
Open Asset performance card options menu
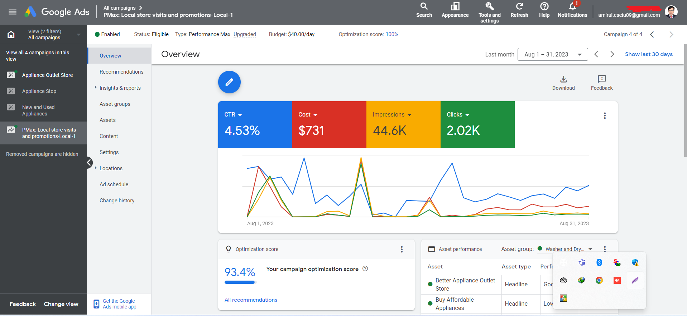pos(605,249)
